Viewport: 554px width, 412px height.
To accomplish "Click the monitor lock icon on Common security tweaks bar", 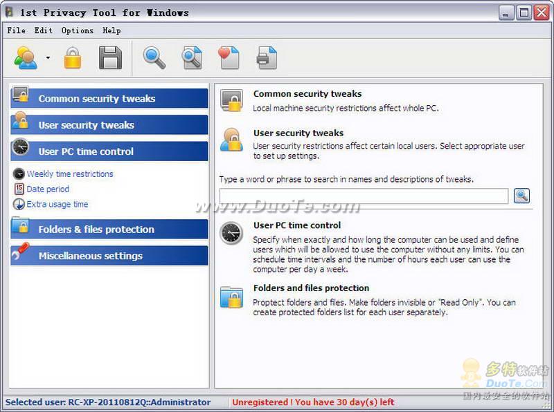I will click(x=21, y=95).
